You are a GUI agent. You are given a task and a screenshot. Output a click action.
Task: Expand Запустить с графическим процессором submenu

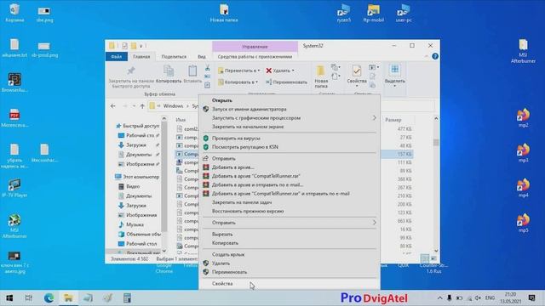coord(374,118)
